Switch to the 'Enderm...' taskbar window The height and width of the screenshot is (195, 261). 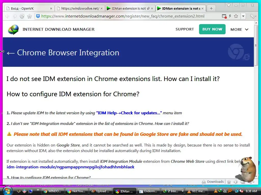[x=149, y=191]
